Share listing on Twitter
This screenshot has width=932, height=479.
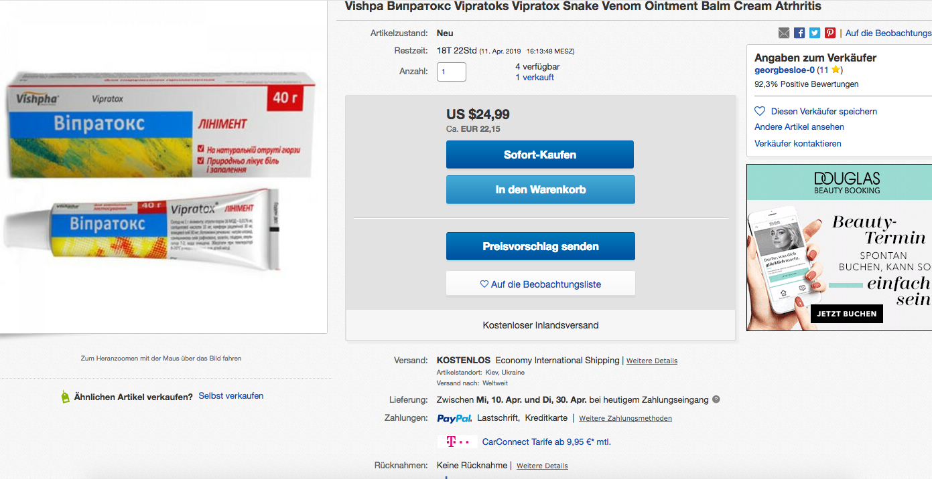(x=815, y=33)
